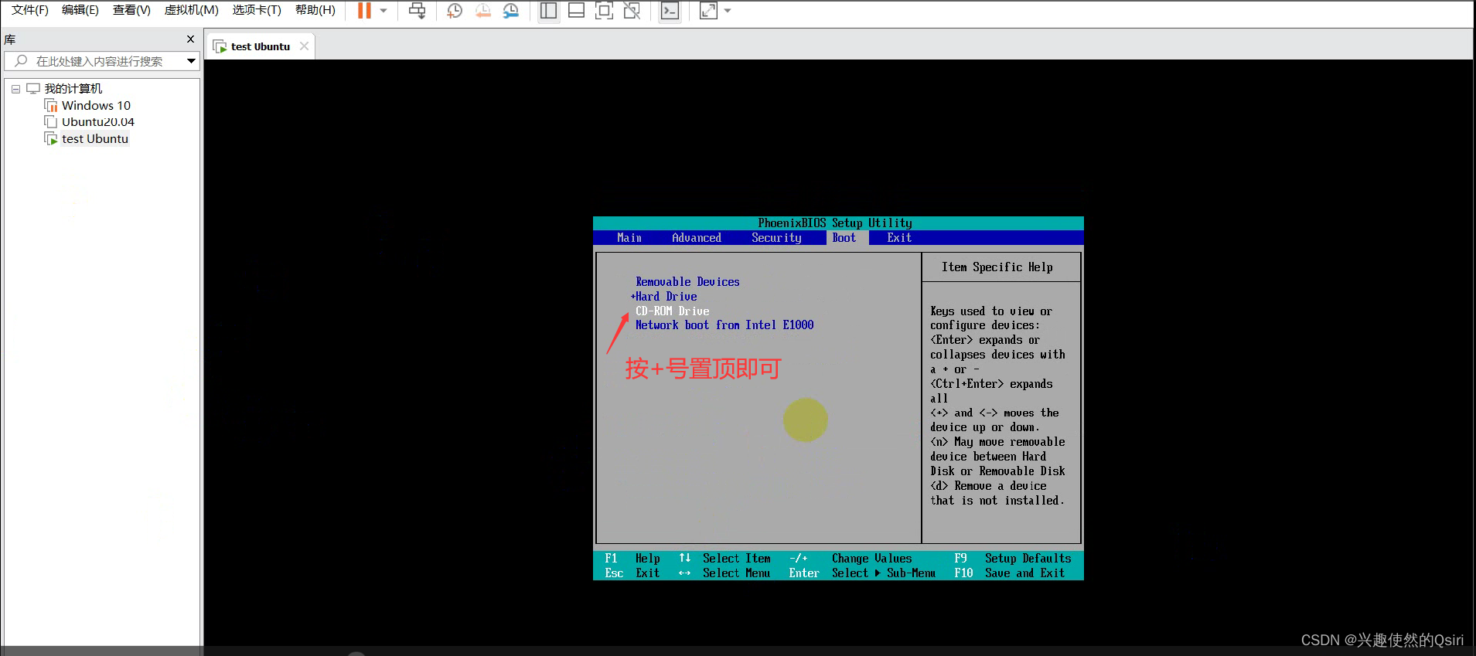Image resolution: width=1476 pixels, height=656 pixels.
Task: Toggle the library sidebar view icon
Action: pyautogui.click(x=548, y=10)
